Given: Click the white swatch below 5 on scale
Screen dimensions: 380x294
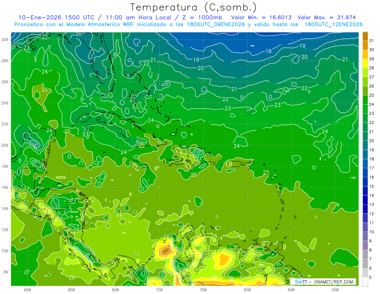Looking at the screenshot, I should [x=365, y=282].
